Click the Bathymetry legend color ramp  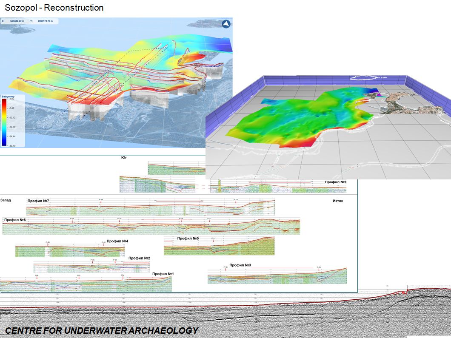pos(4,122)
